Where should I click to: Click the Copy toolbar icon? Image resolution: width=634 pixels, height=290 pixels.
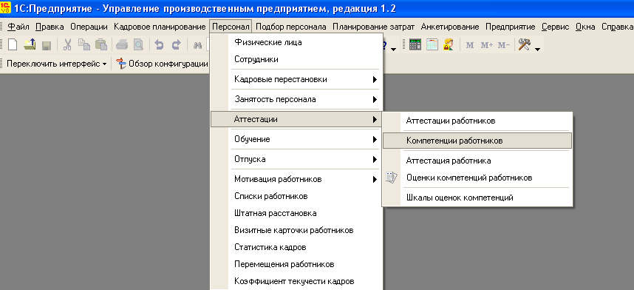[84, 44]
